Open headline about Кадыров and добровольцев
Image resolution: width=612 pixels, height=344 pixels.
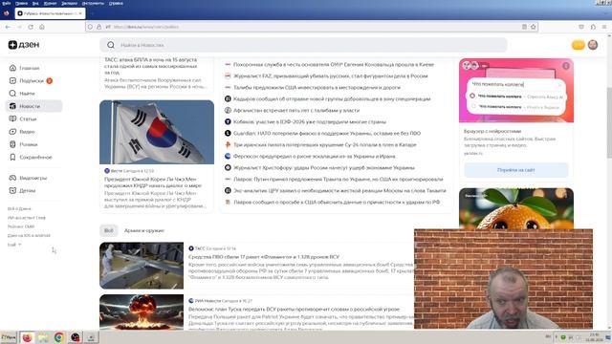coord(332,99)
